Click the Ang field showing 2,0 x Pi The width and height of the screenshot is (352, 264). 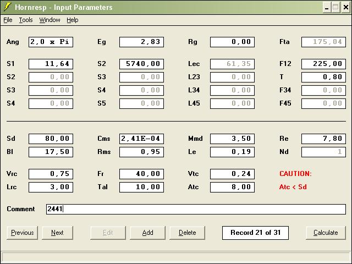click(x=51, y=42)
